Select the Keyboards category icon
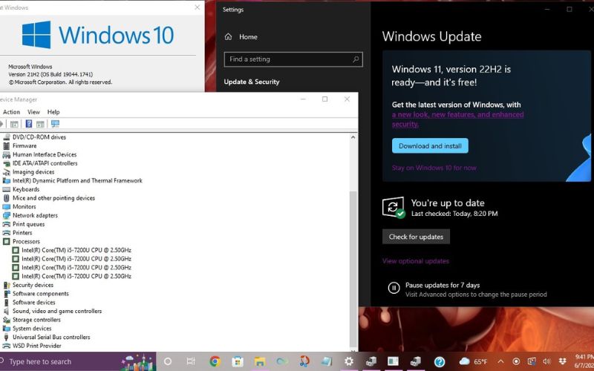594x371 pixels. tap(6, 189)
